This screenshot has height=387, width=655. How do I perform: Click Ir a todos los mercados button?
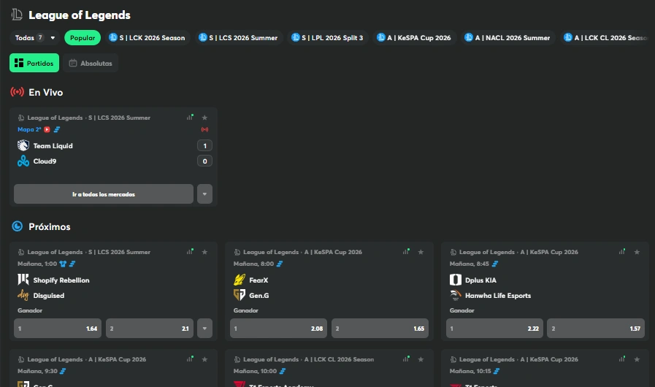tap(104, 194)
